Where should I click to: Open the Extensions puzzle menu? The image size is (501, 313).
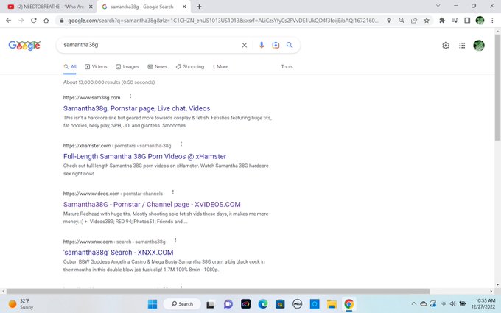pos(442,21)
